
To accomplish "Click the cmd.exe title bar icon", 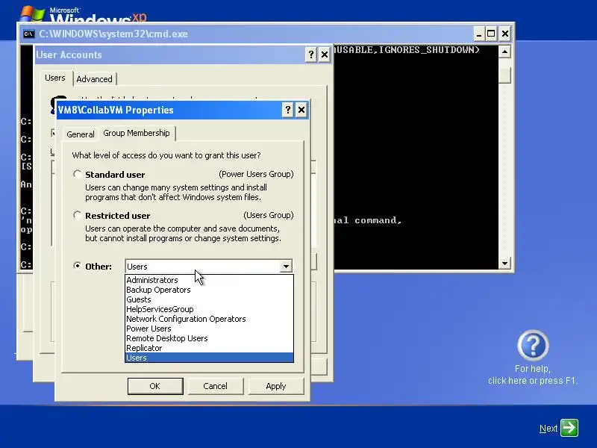I will pos(28,34).
